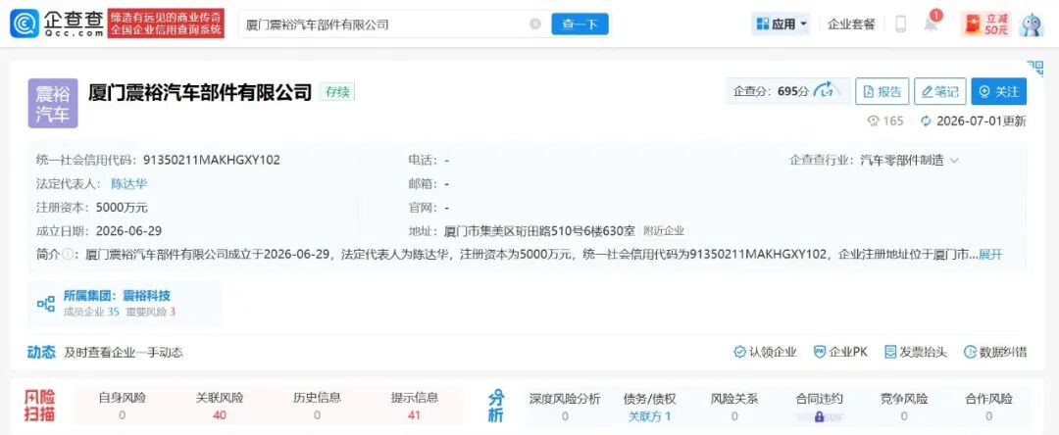Open 关联风险 showing 40
The height and width of the screenshot is (435, 1059).
[x=220, y=406]
